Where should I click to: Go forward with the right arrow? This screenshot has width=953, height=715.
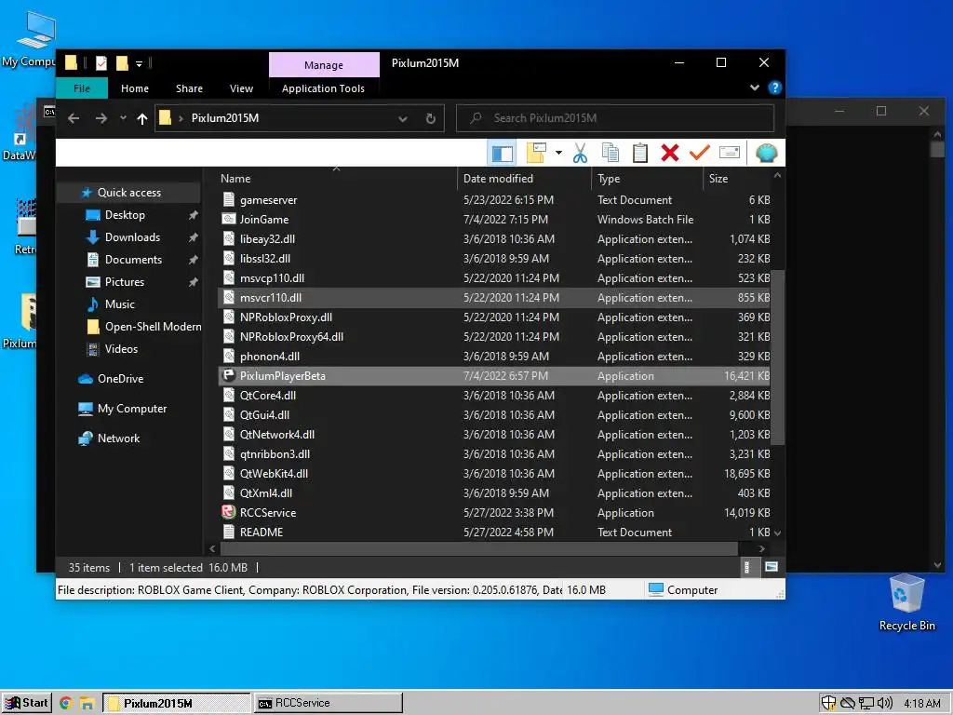tap(101, 118)
